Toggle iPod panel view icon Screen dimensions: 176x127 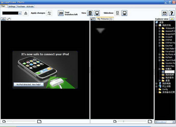click(90, 13)
